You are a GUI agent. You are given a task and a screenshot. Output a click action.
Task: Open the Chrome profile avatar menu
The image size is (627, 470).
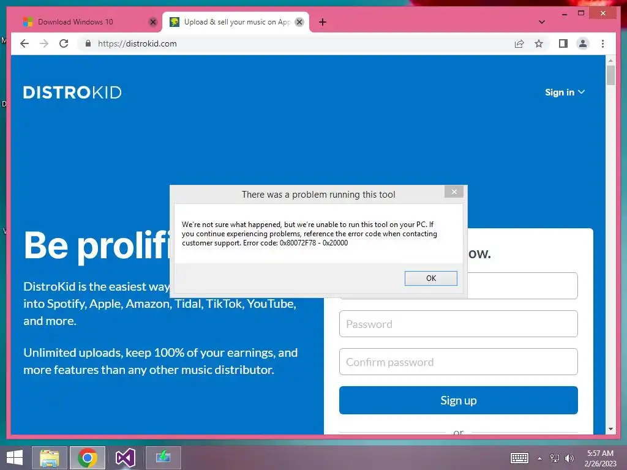583,43
